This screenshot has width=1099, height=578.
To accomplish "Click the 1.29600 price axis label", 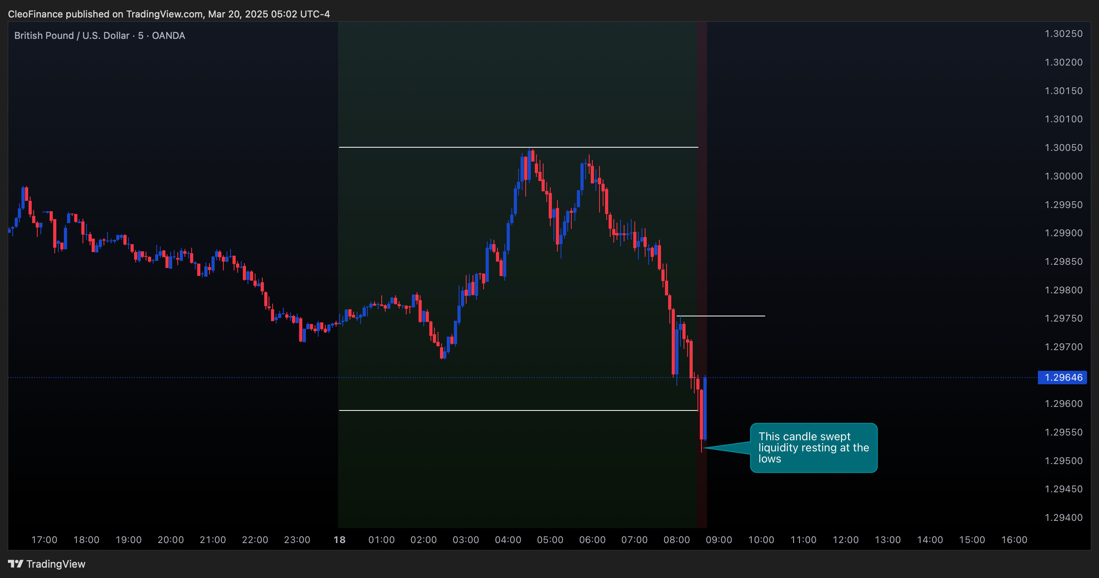I will [1064, 404].
